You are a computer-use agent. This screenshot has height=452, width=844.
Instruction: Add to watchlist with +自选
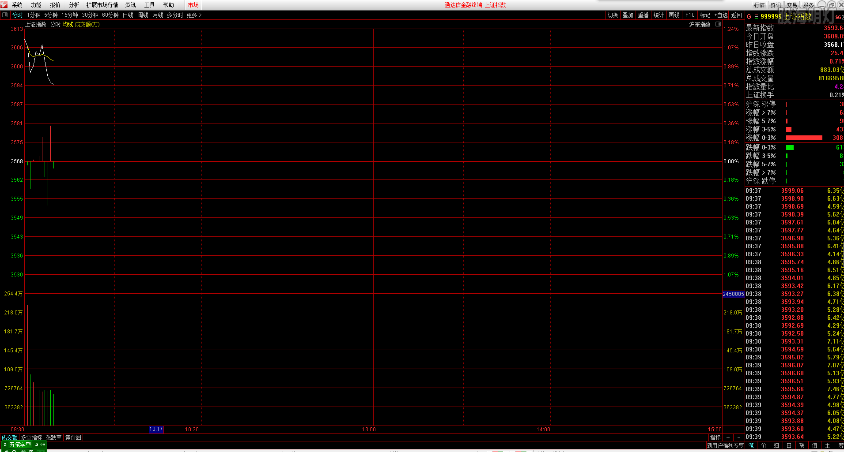[x=721, y=15]
